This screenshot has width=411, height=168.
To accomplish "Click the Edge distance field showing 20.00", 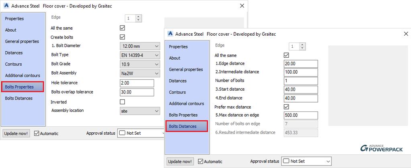I will (x=301, y=64).
